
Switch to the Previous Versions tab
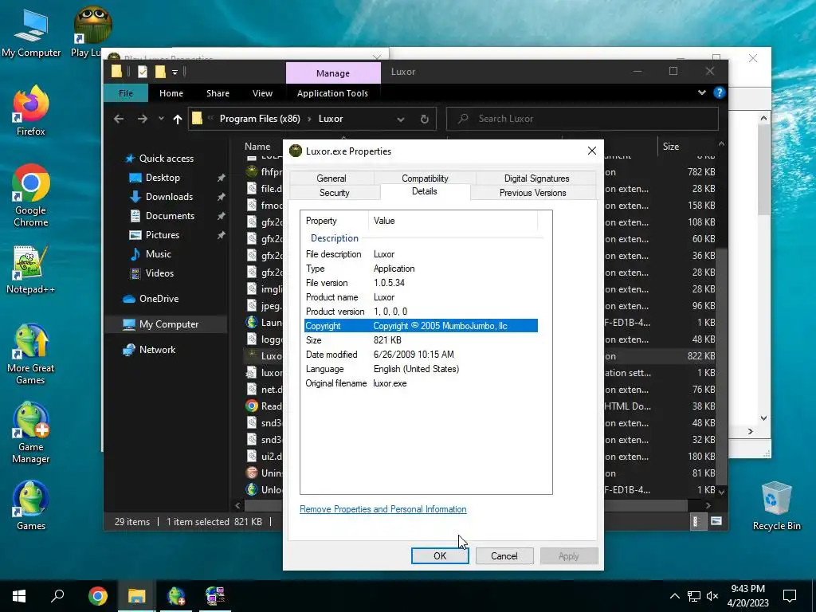pos(533,193)
